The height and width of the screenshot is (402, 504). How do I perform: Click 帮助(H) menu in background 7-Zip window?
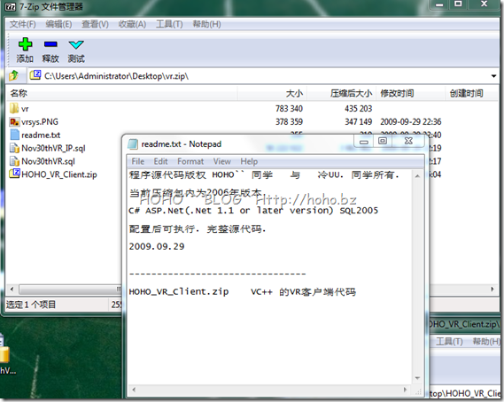(x=486, y=341)
